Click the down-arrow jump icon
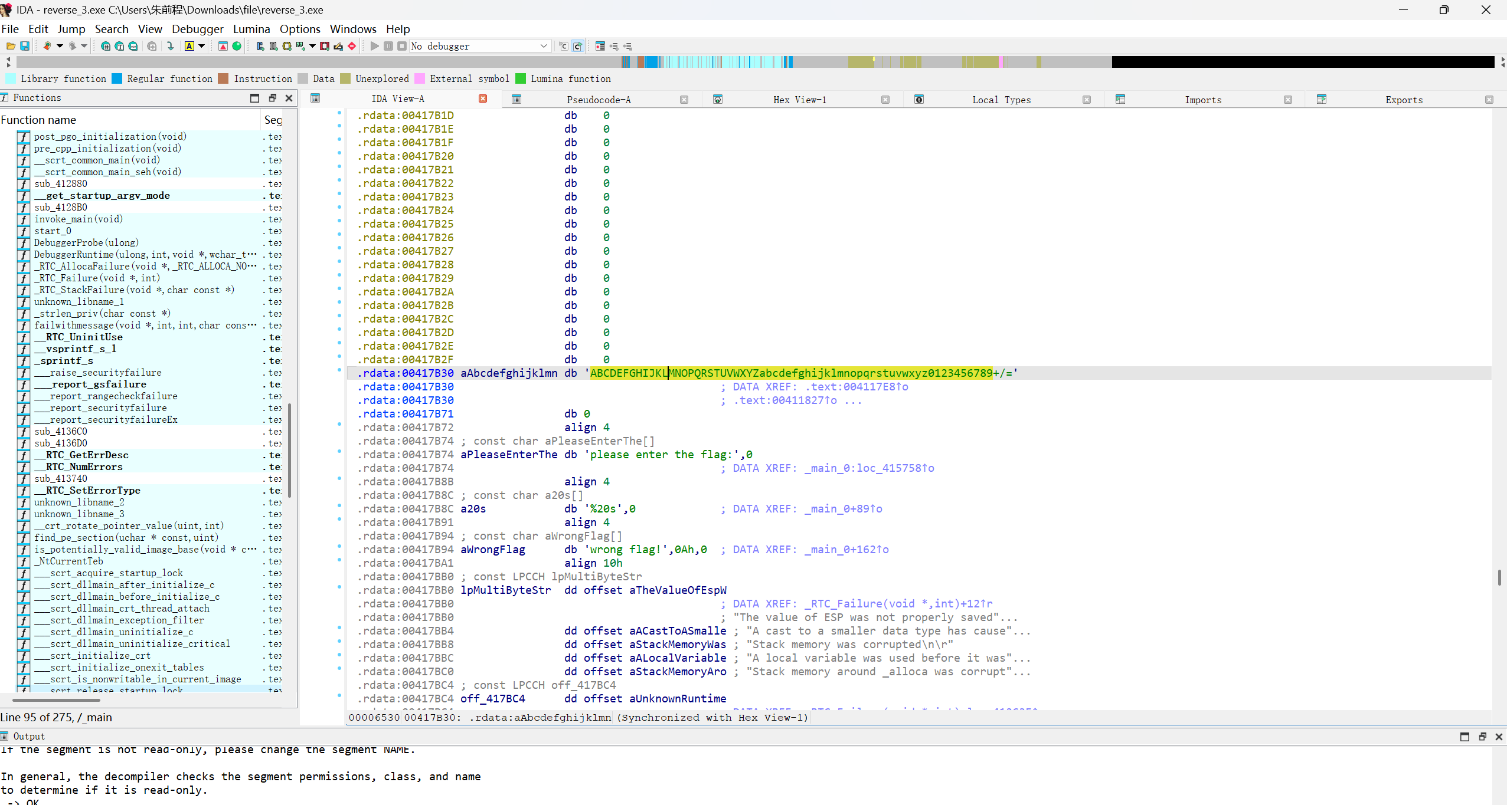Screen dimensions: 1507x805 click(171, 46)
